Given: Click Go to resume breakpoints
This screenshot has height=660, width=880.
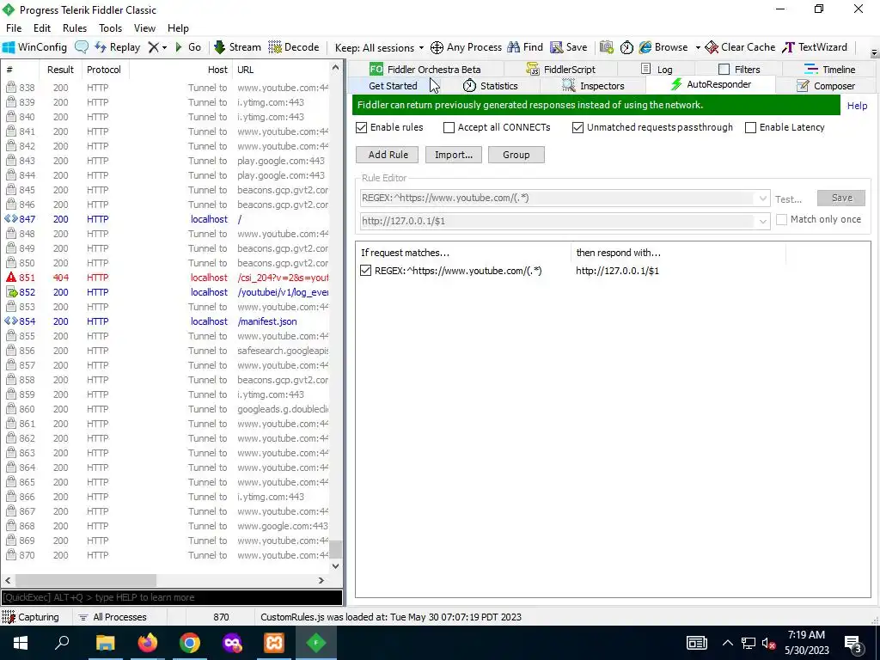Looking at the screenshot, I should click(x=188, y=47).
